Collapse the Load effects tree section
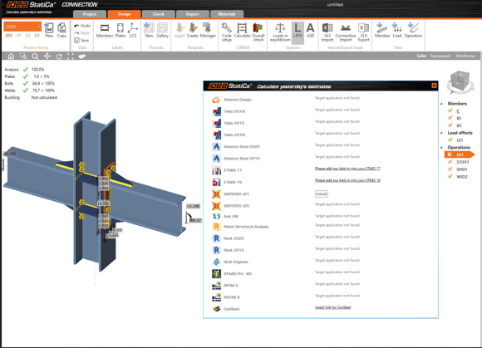Image resolution: width=482 pixels, height=348 pixels. 441,133
